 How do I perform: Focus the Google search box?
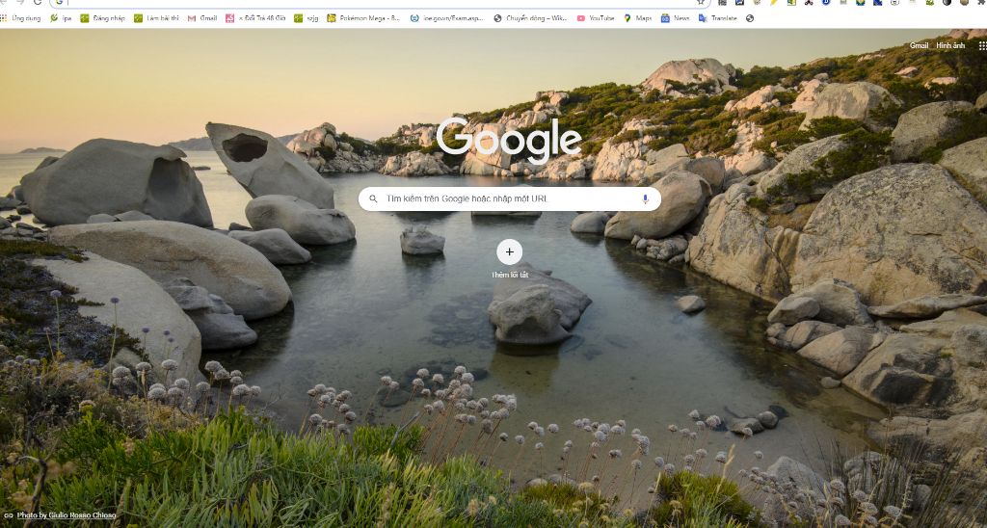[509, 198]
